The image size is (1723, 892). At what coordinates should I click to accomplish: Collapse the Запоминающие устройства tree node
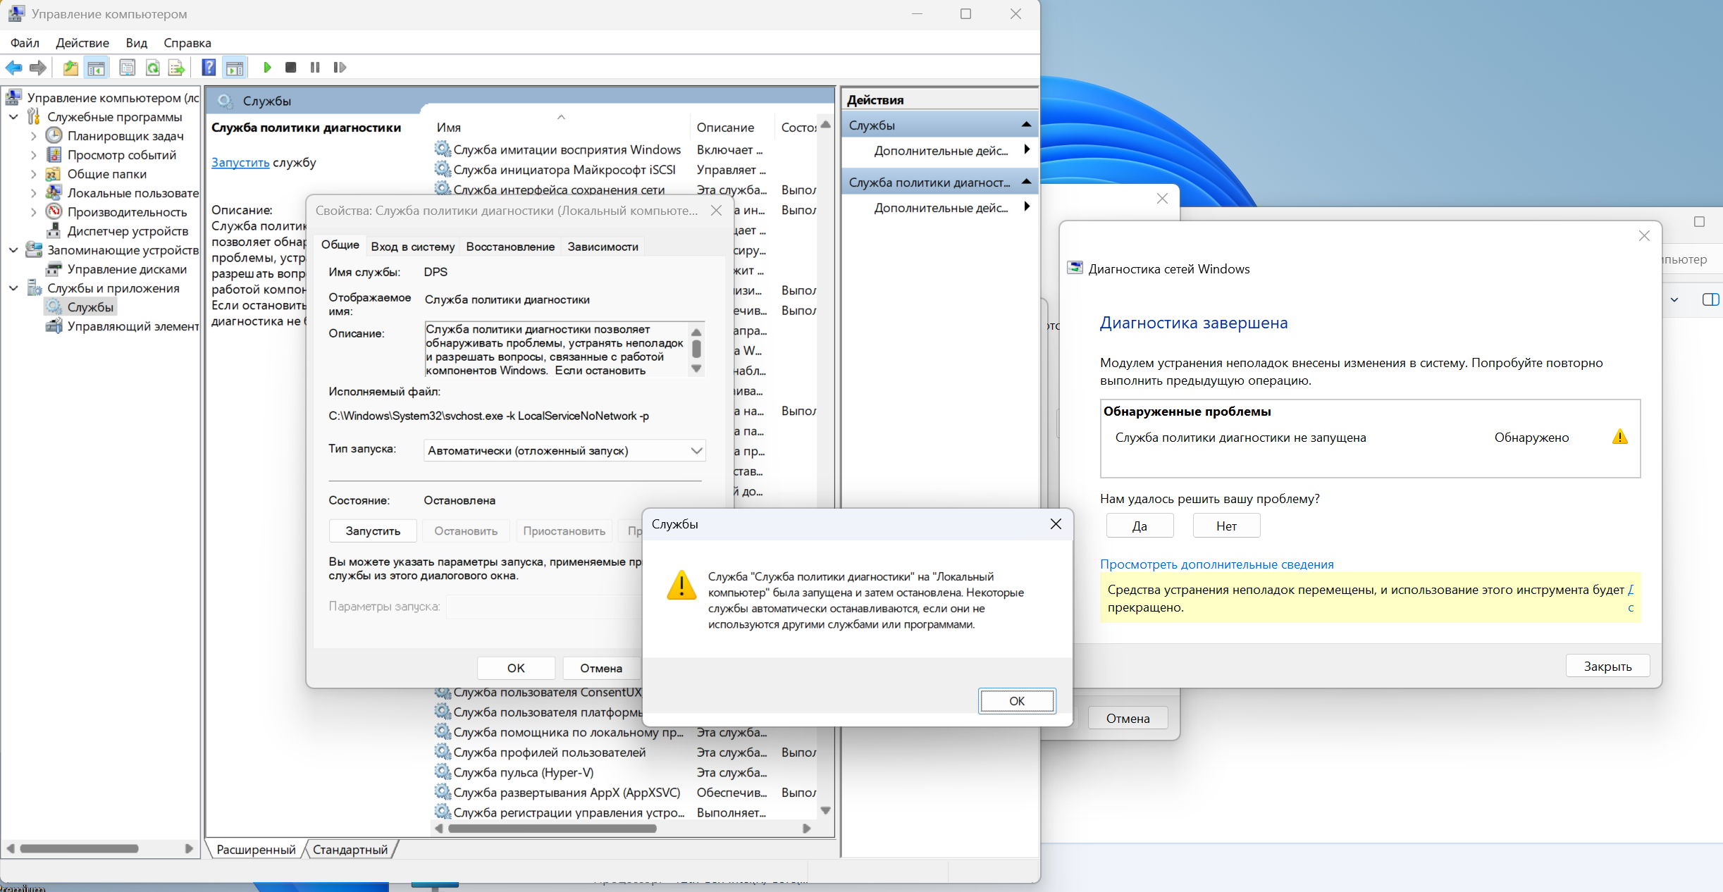point(13,250)
